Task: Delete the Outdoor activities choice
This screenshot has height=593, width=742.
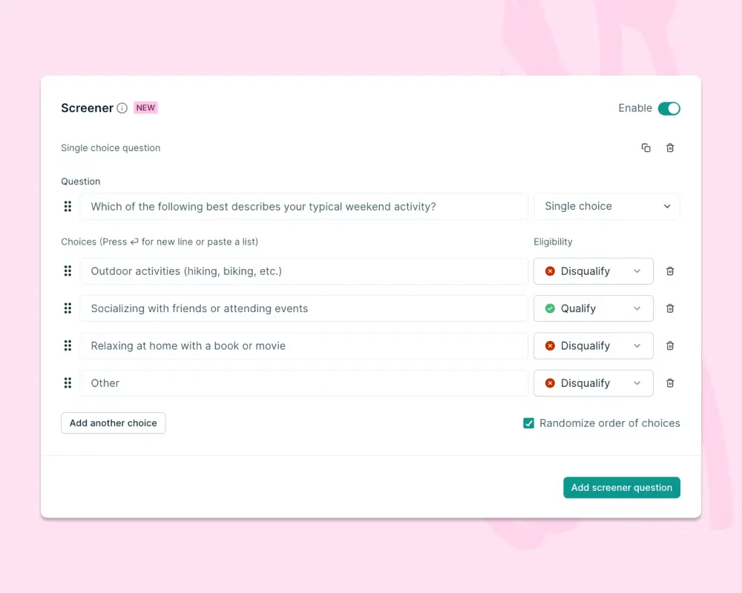Action: pyautogui.click(x=670, y=271)
